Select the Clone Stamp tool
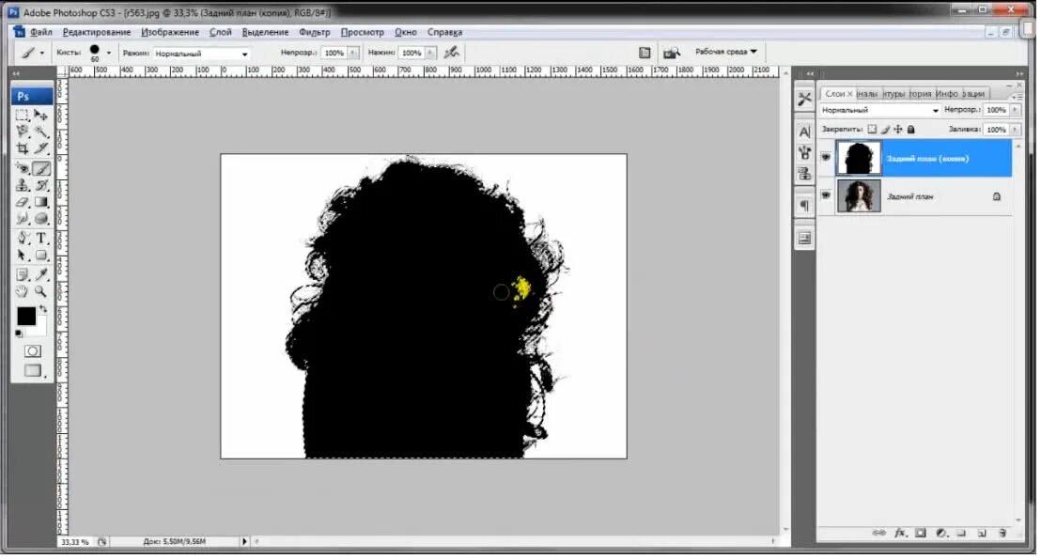The image size is (1041, 559). [x=22, y=185]
